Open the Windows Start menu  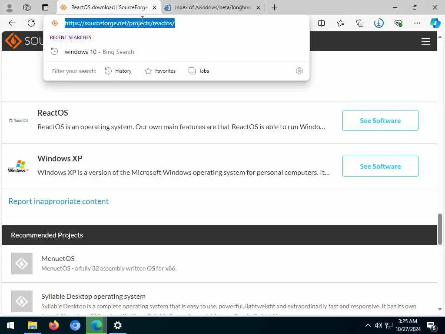pyautogui.click(x=10, y=325)
